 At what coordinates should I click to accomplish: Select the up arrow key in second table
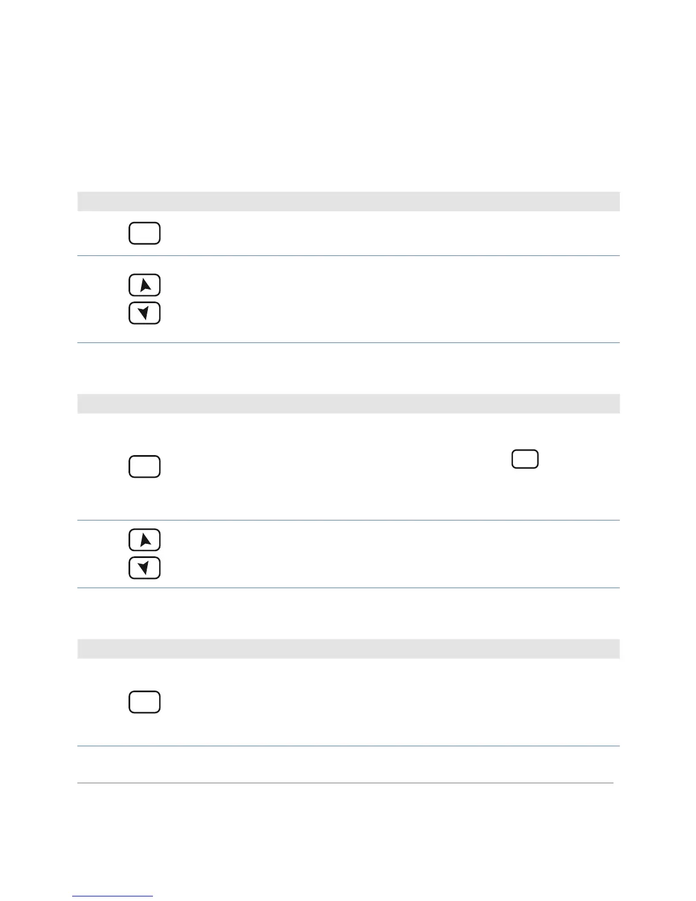[x=144, y=540]
